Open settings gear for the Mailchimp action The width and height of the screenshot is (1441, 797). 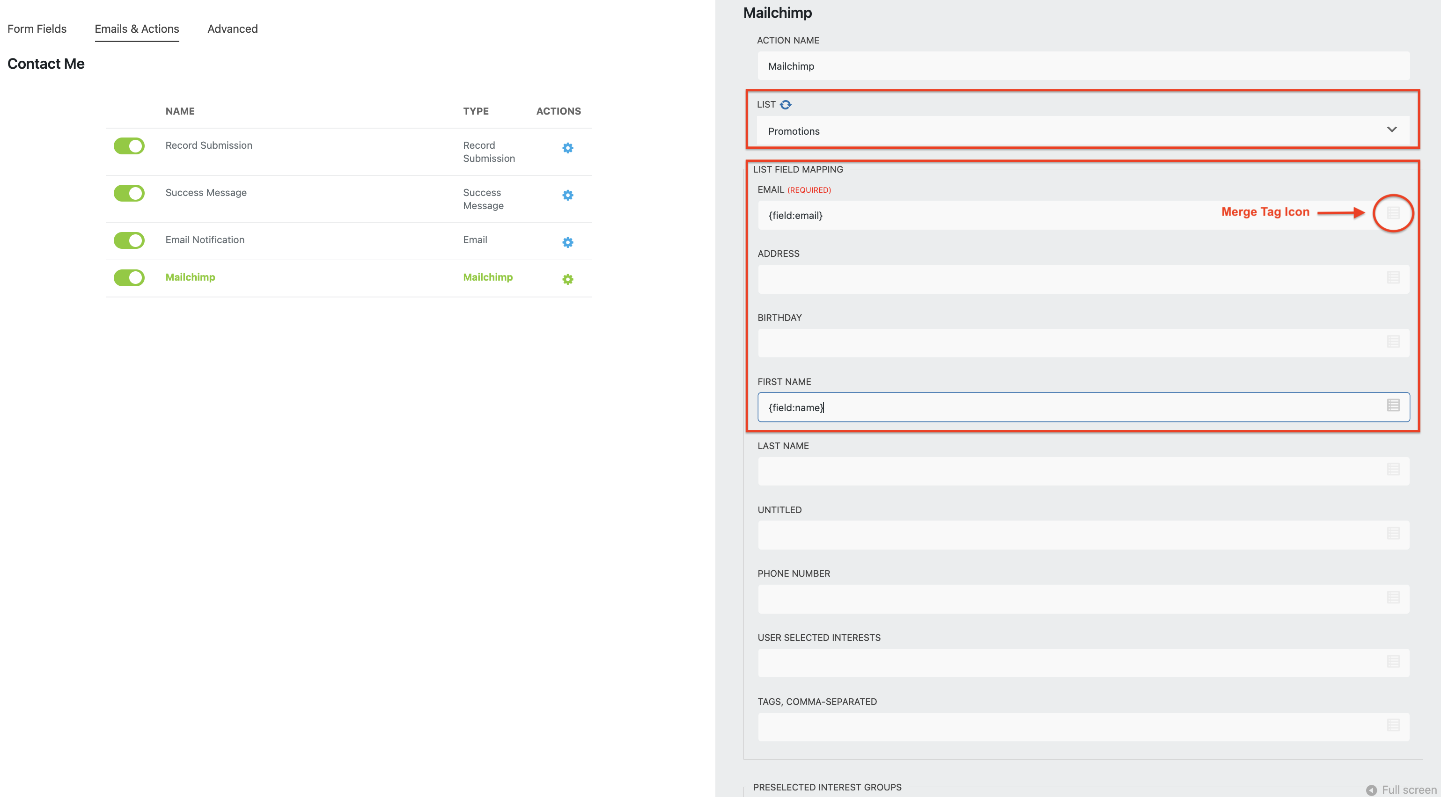click(x=567, y=279)
